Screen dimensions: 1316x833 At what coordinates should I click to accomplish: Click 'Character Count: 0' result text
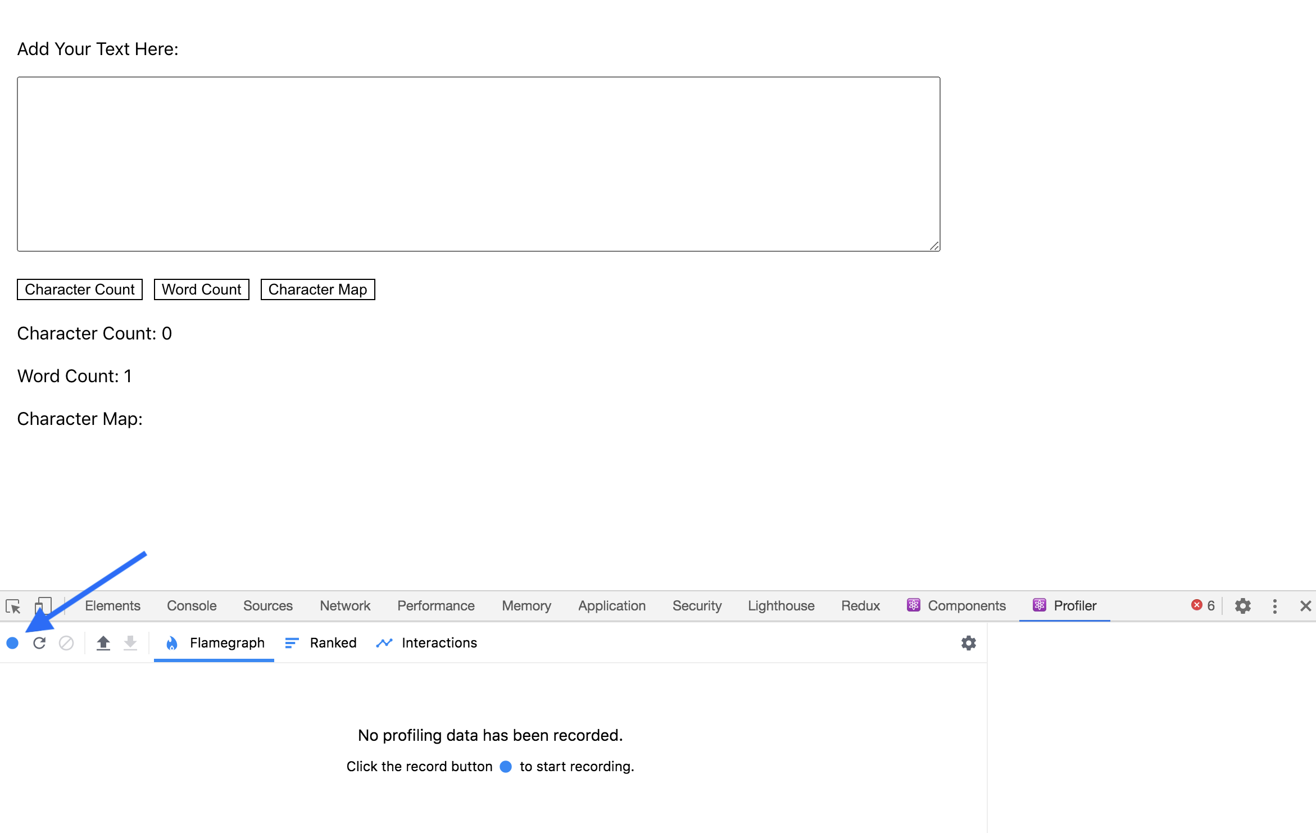[x=94, y=333]
